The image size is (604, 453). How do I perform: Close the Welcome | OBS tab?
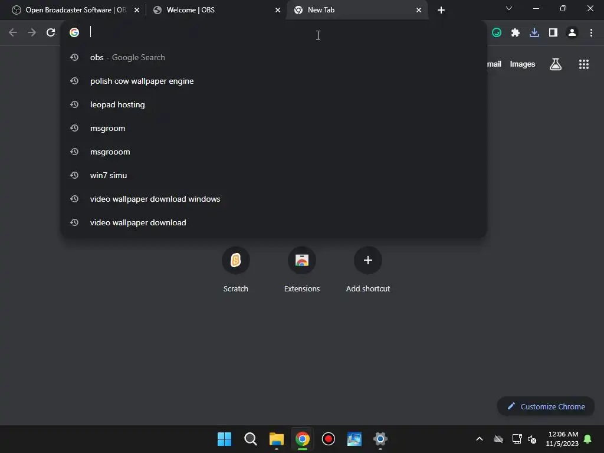point(278,10)
